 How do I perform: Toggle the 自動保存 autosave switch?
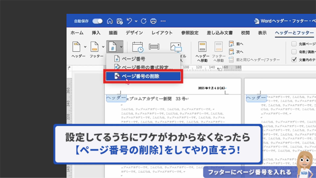tap(98, 21)
